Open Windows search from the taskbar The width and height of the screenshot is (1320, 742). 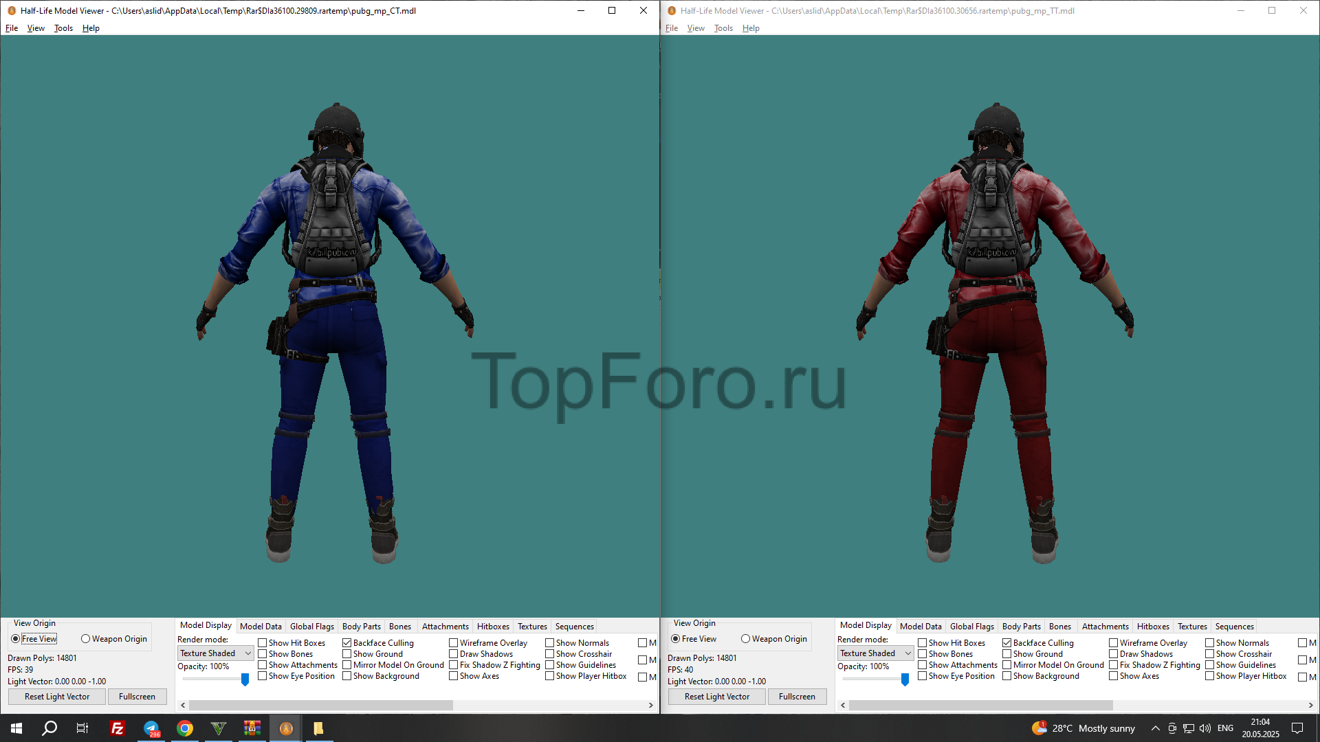pyautogui.click(x=49, y=728)
